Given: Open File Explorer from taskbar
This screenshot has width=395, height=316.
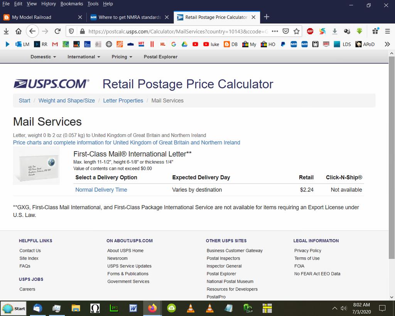Looking at the screenshot, I should (x=76, y=308).
